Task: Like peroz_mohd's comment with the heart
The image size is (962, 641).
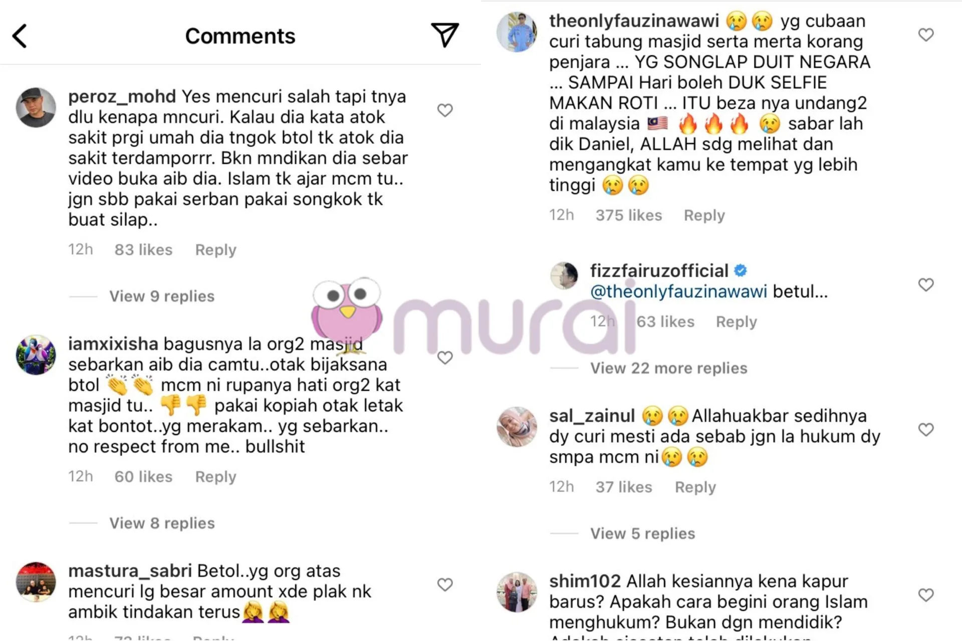Action: 445,110
